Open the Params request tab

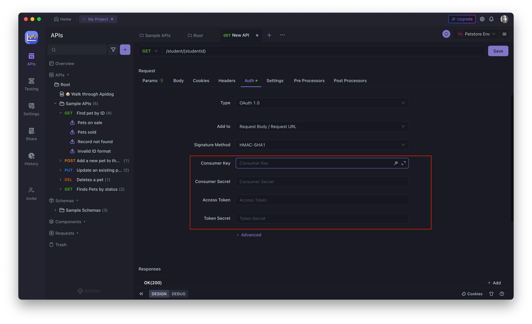153,81
